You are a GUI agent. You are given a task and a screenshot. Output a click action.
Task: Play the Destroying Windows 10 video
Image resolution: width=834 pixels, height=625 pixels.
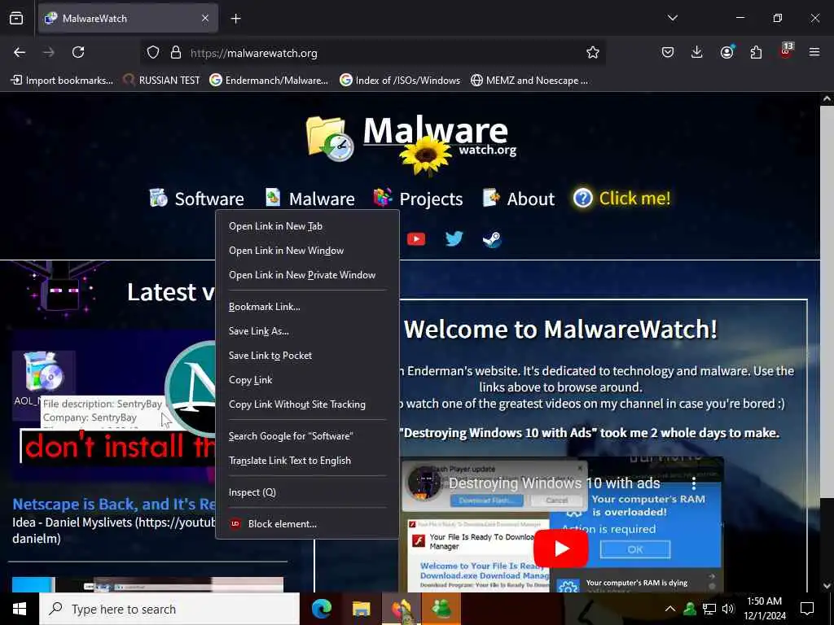tap(560, 549)
